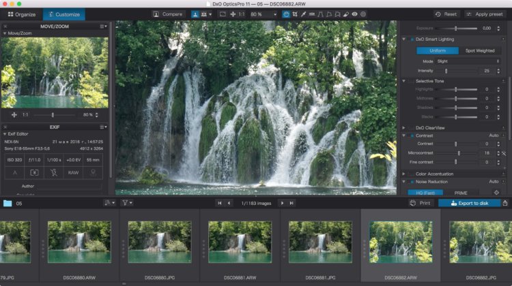Select PRIME noise reduction

coord(461,193)
